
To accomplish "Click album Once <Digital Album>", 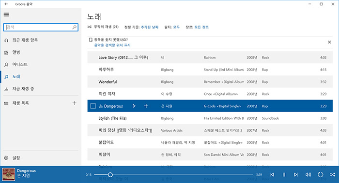I will 220,94.
